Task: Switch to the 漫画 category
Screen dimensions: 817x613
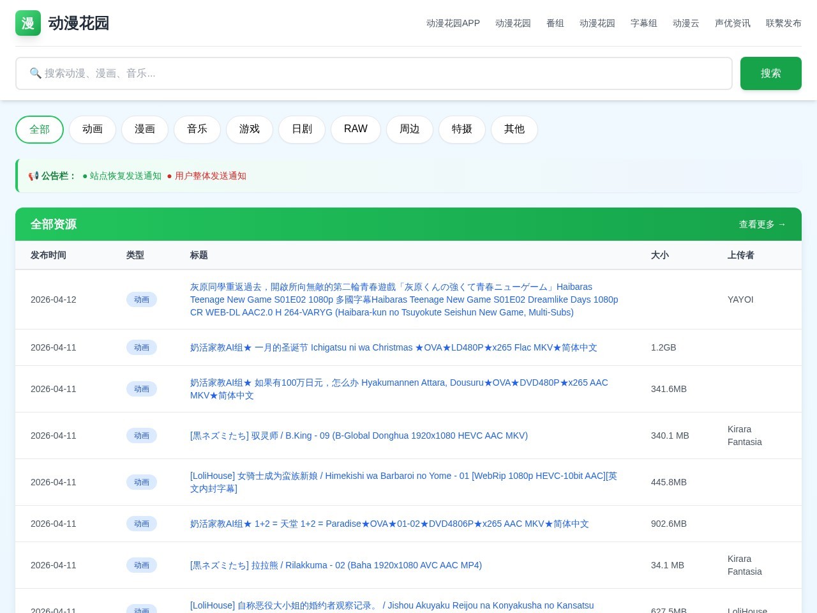Action: click(x=144, y=129)
